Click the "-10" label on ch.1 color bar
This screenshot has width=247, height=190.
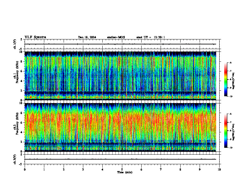coord(230,97)
